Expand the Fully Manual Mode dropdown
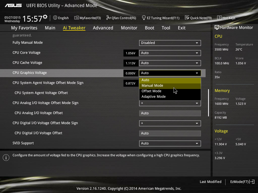Viewport: 258px width, 193px height. [x=170, y=43]
